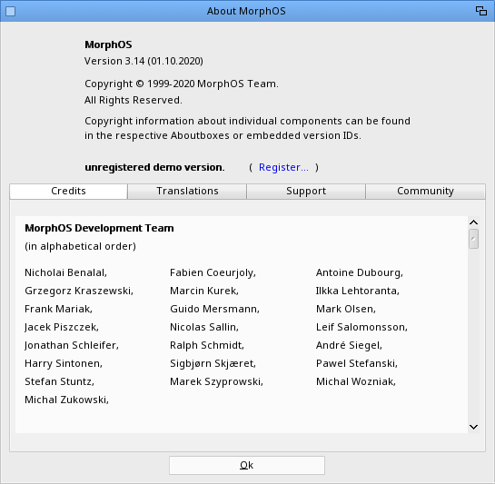Click the name Jacek Piszczek

(62, 327)
